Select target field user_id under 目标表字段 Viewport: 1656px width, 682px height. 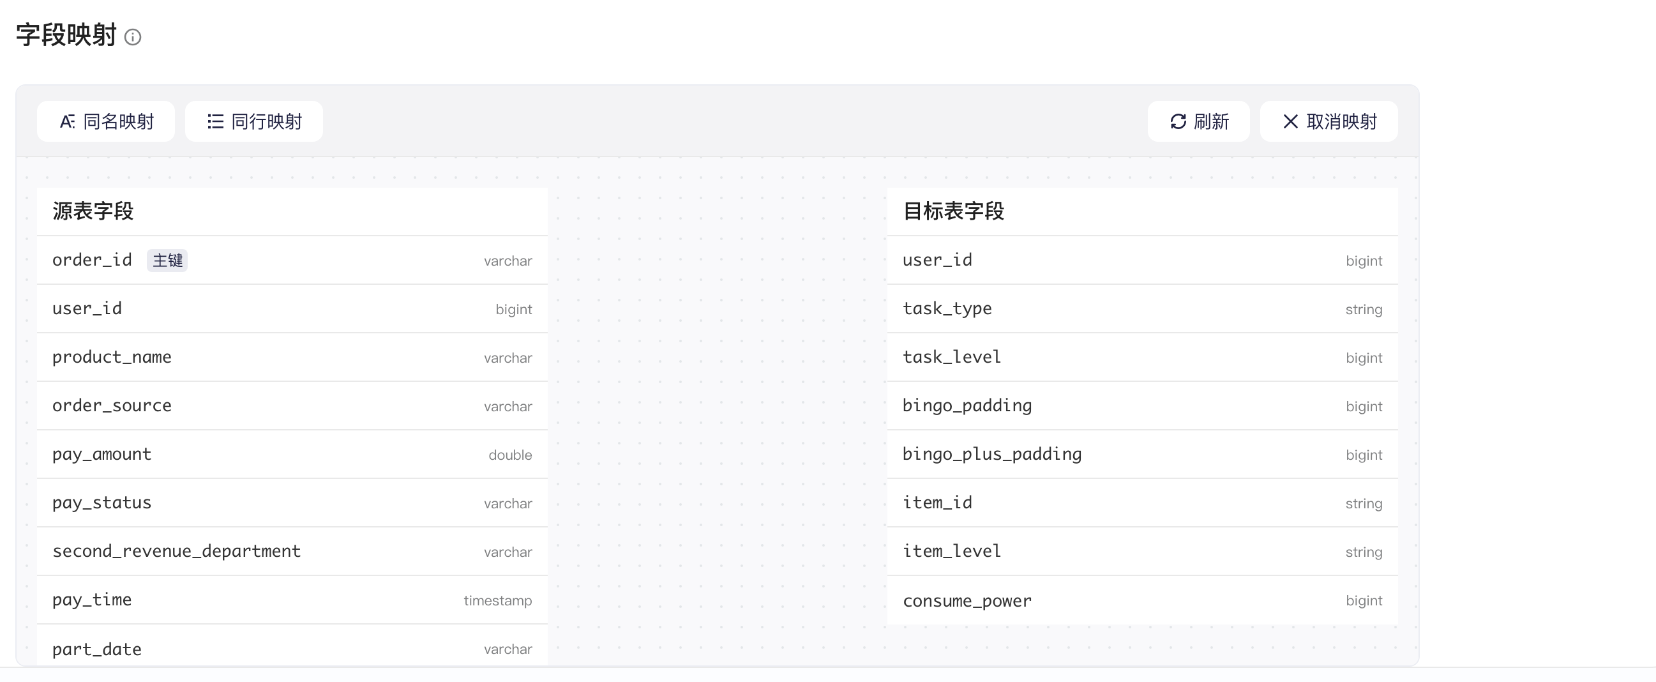pyautogui.click(x=1142, y=261)
